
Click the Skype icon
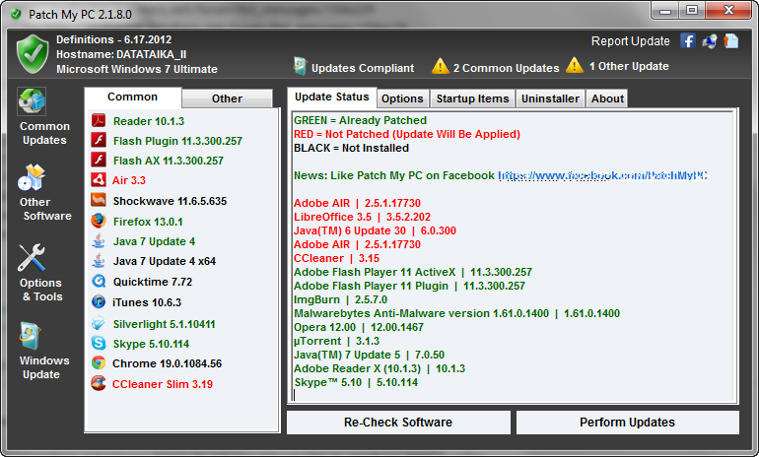[99, 343]
